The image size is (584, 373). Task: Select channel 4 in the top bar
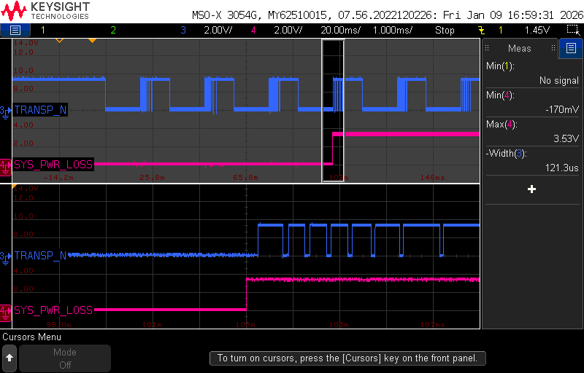[x=253, y=30]
